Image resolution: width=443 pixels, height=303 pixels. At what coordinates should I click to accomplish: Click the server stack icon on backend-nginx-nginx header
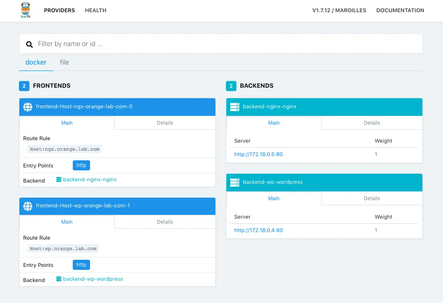234,107
